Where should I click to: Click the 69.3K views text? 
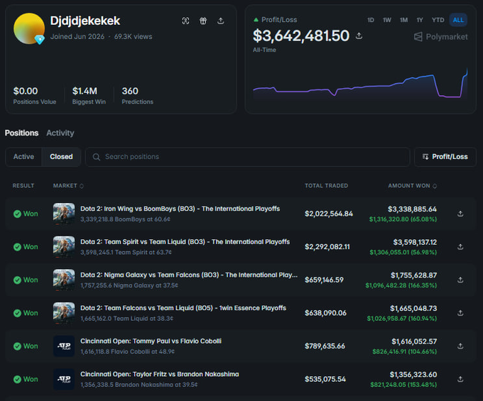click(x=133, y=37)
